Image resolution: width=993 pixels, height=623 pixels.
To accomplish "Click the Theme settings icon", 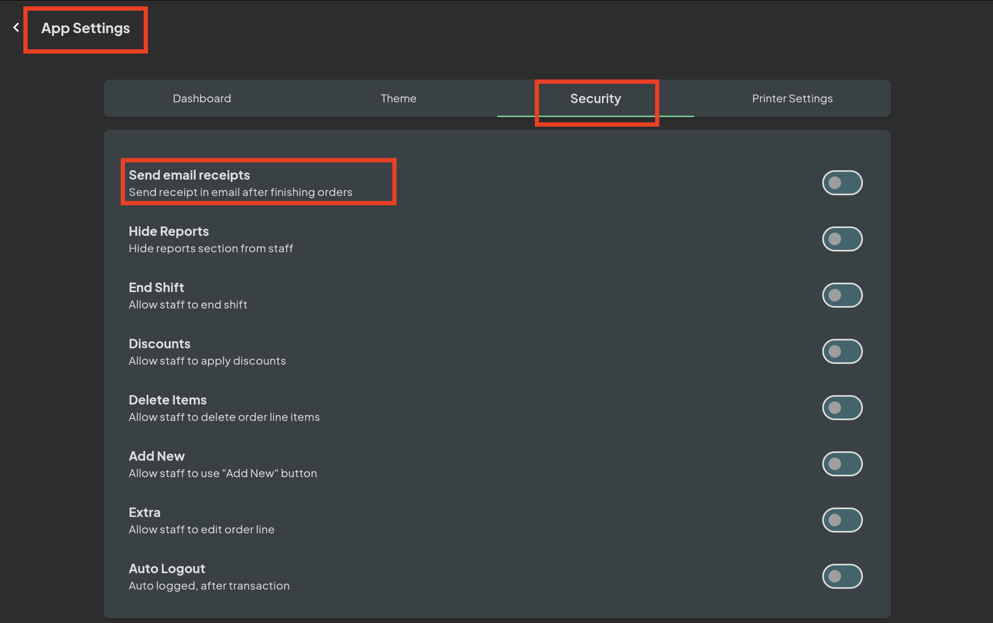I will coord(398,98).
